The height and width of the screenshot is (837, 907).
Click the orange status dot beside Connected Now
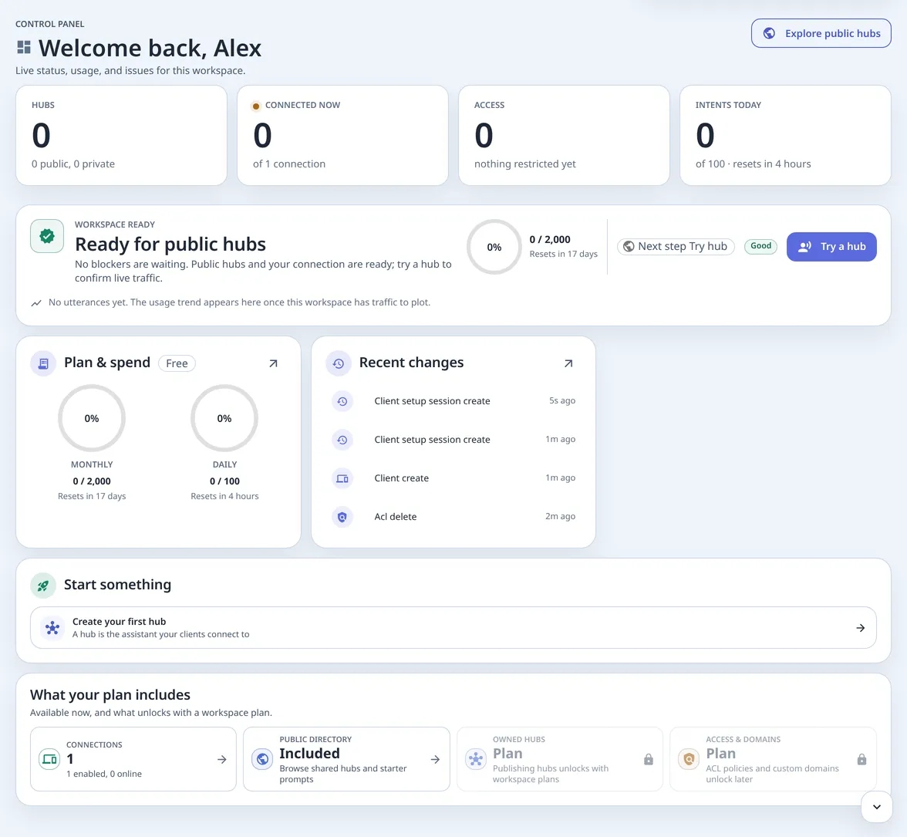tap(256, 106)
